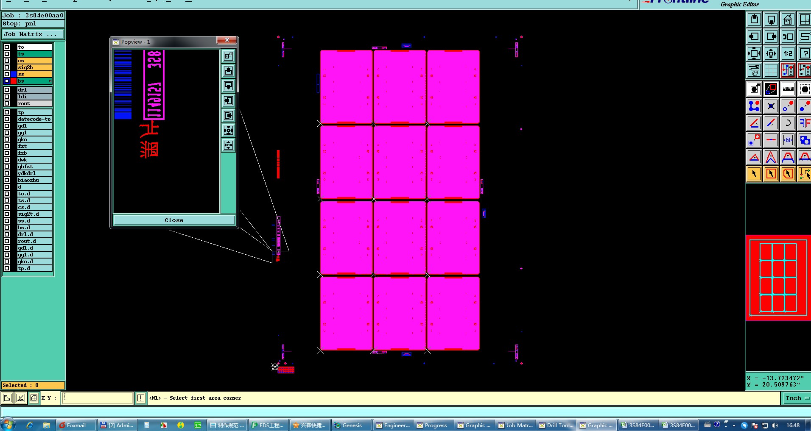The width and height of the screenshot is (811, 431).
Task: Click the Windows Start button
Action: [8, 425]
